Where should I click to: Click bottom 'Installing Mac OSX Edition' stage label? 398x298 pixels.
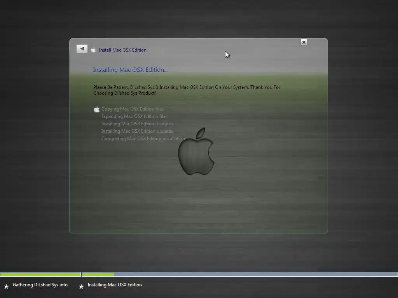(x=115, y=285)
